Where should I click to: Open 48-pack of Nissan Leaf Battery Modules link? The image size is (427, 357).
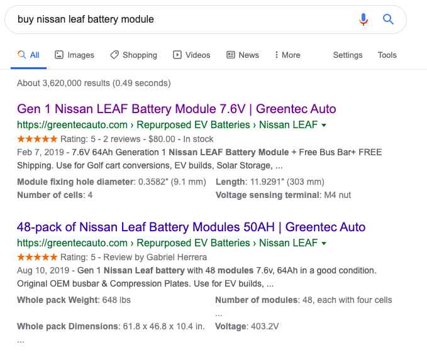[x=191, y=227]
